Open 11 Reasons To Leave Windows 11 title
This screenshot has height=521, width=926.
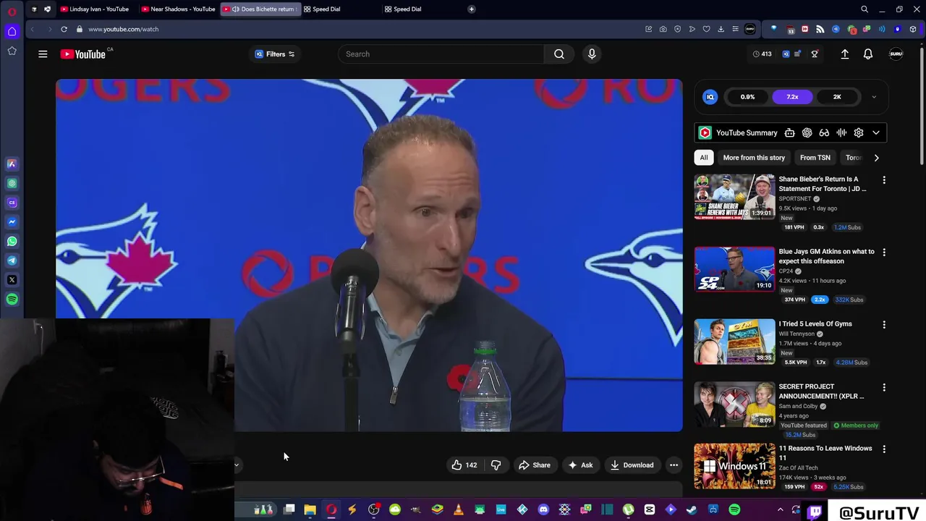click(x=825, y=453)
